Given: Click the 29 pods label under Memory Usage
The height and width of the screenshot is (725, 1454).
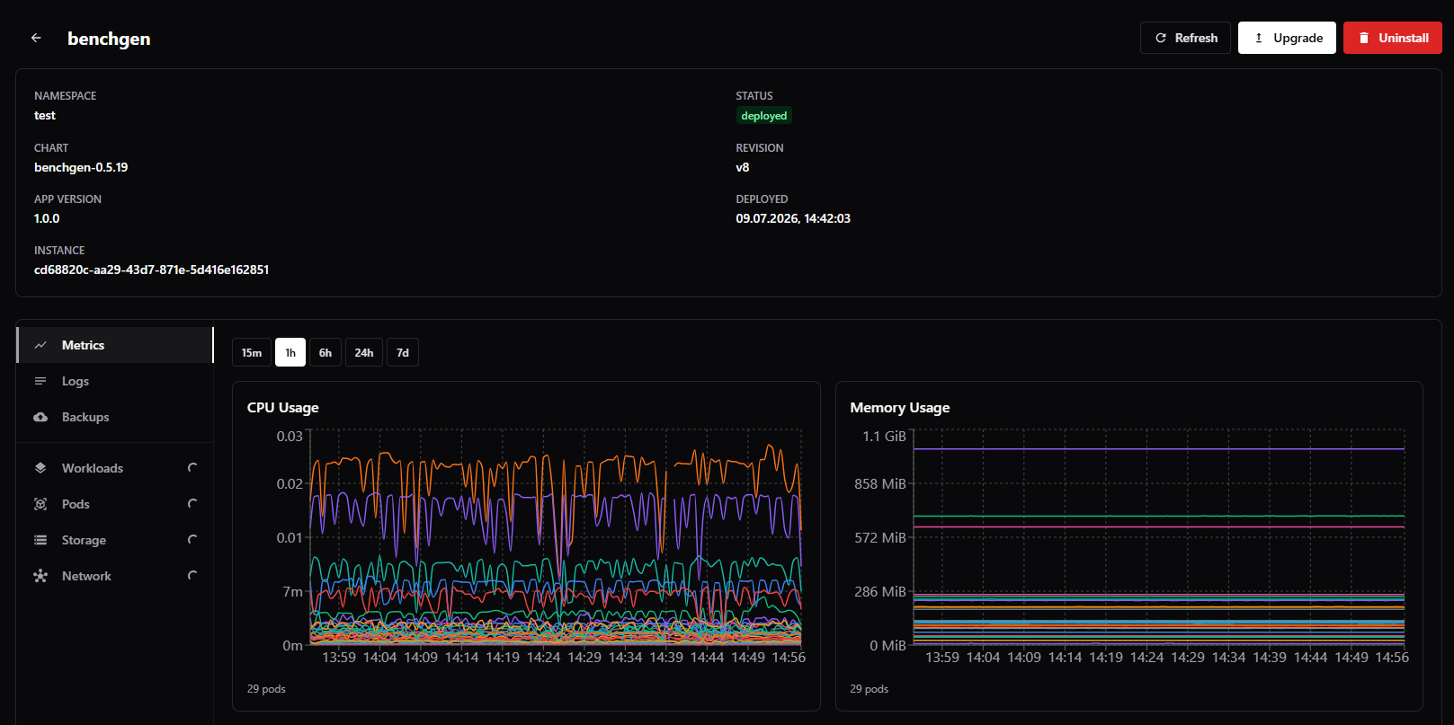Looking at the screenshot, I should [870, 689].
